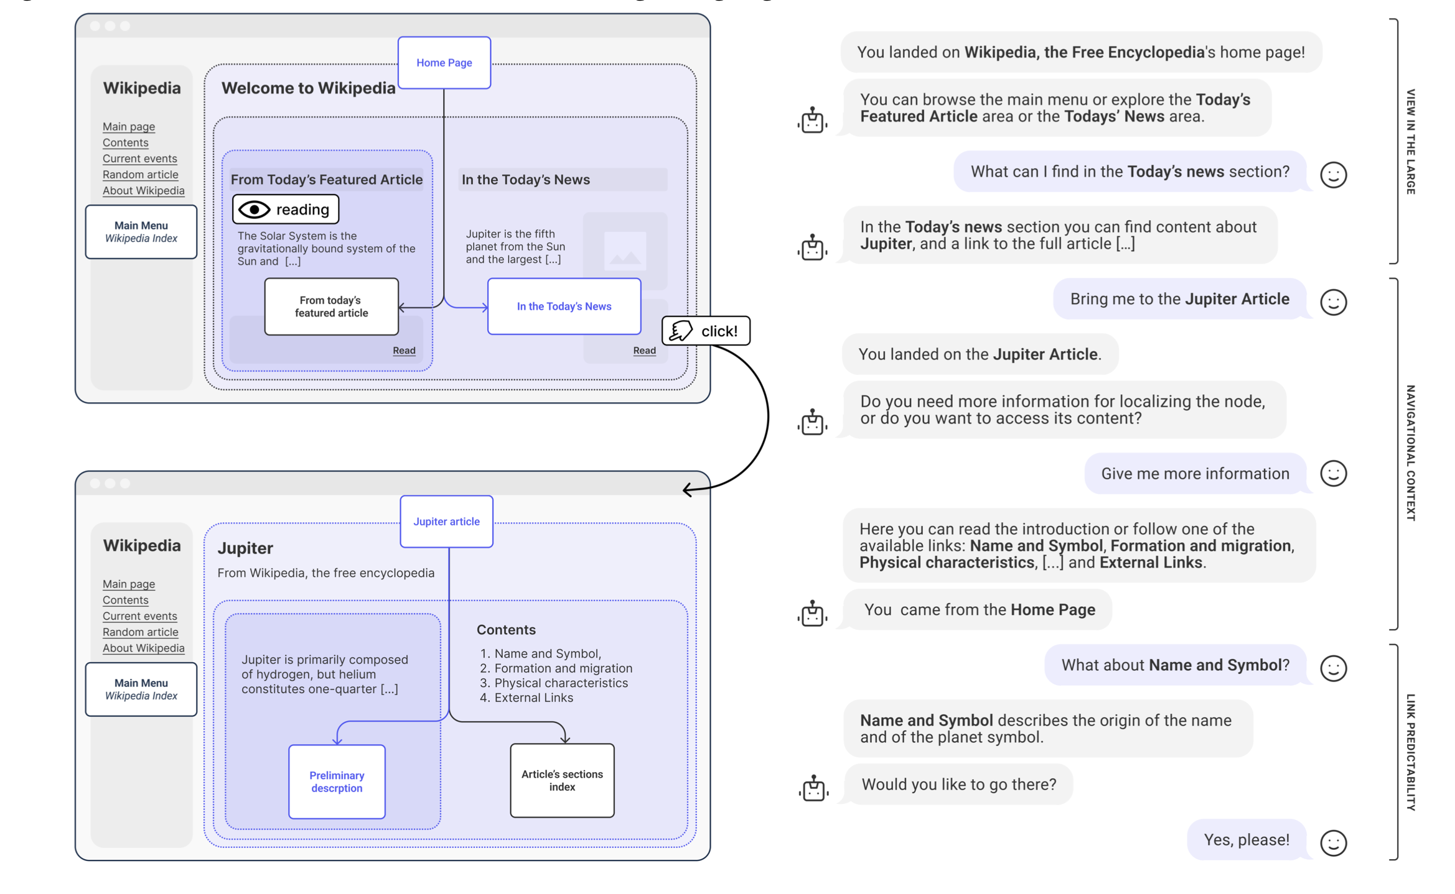Open Current events in the bottom Jupiter window sidebar
This screenshot has height=894, width=1455.
point(140,616)
